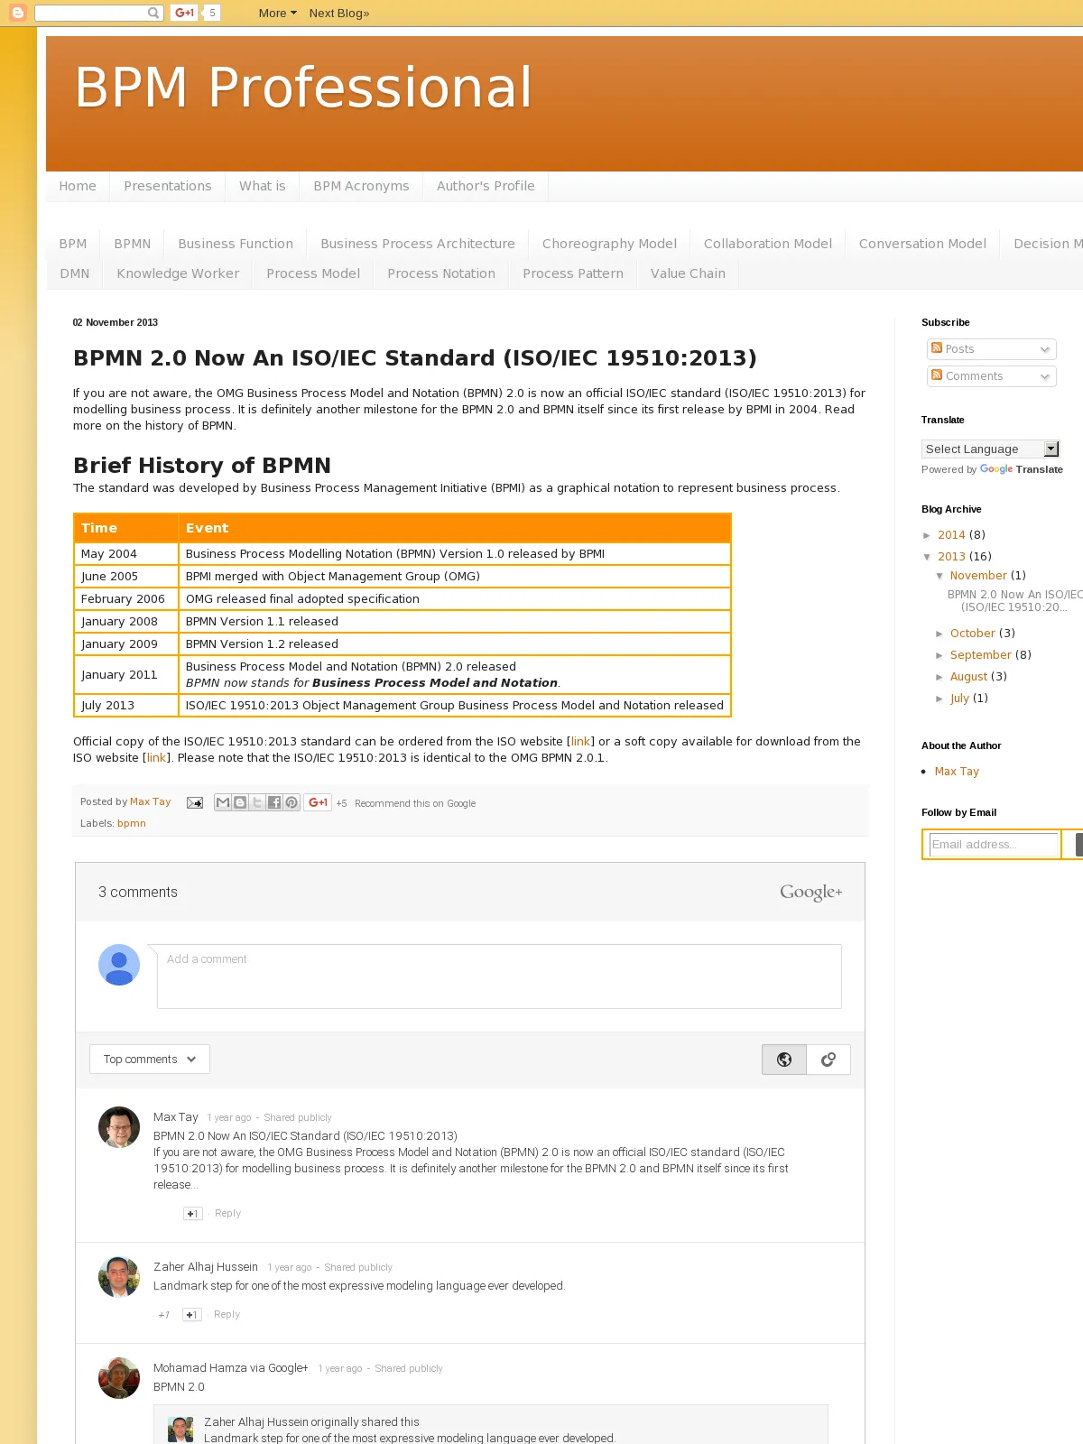Screen dimensions: 1083x1444
Task: Select the Process Pattern label tab
Action: (x=573, y=273)
